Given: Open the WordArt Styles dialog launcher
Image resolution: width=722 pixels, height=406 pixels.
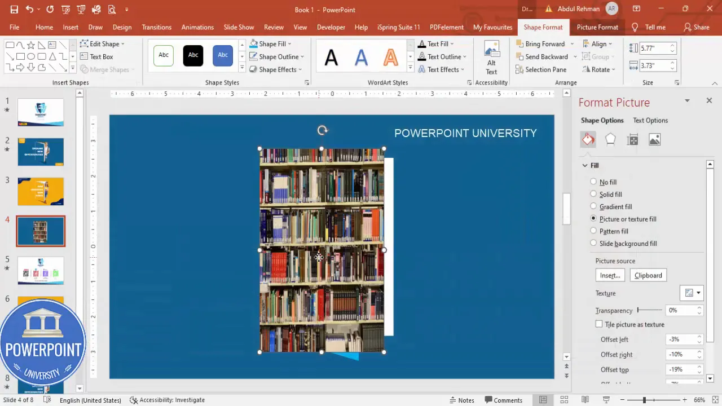Looking at the screenshot, I should [x=469, y=83].
